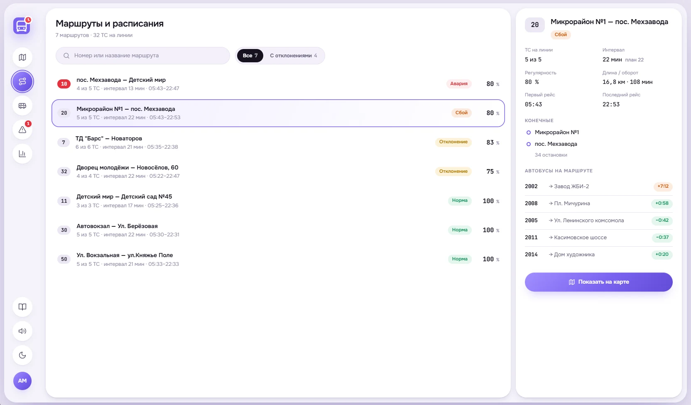691x405 pixels.
Task: Select bus 2005 to Ул. Ленинского комсомола
Action: [598, 221]
